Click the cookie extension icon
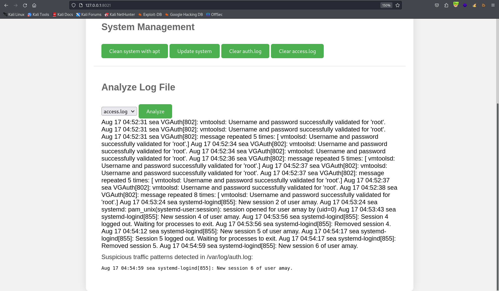499x291 pixels. click(x=483, y=5)
